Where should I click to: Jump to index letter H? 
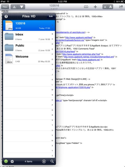[x=52, y=64]
